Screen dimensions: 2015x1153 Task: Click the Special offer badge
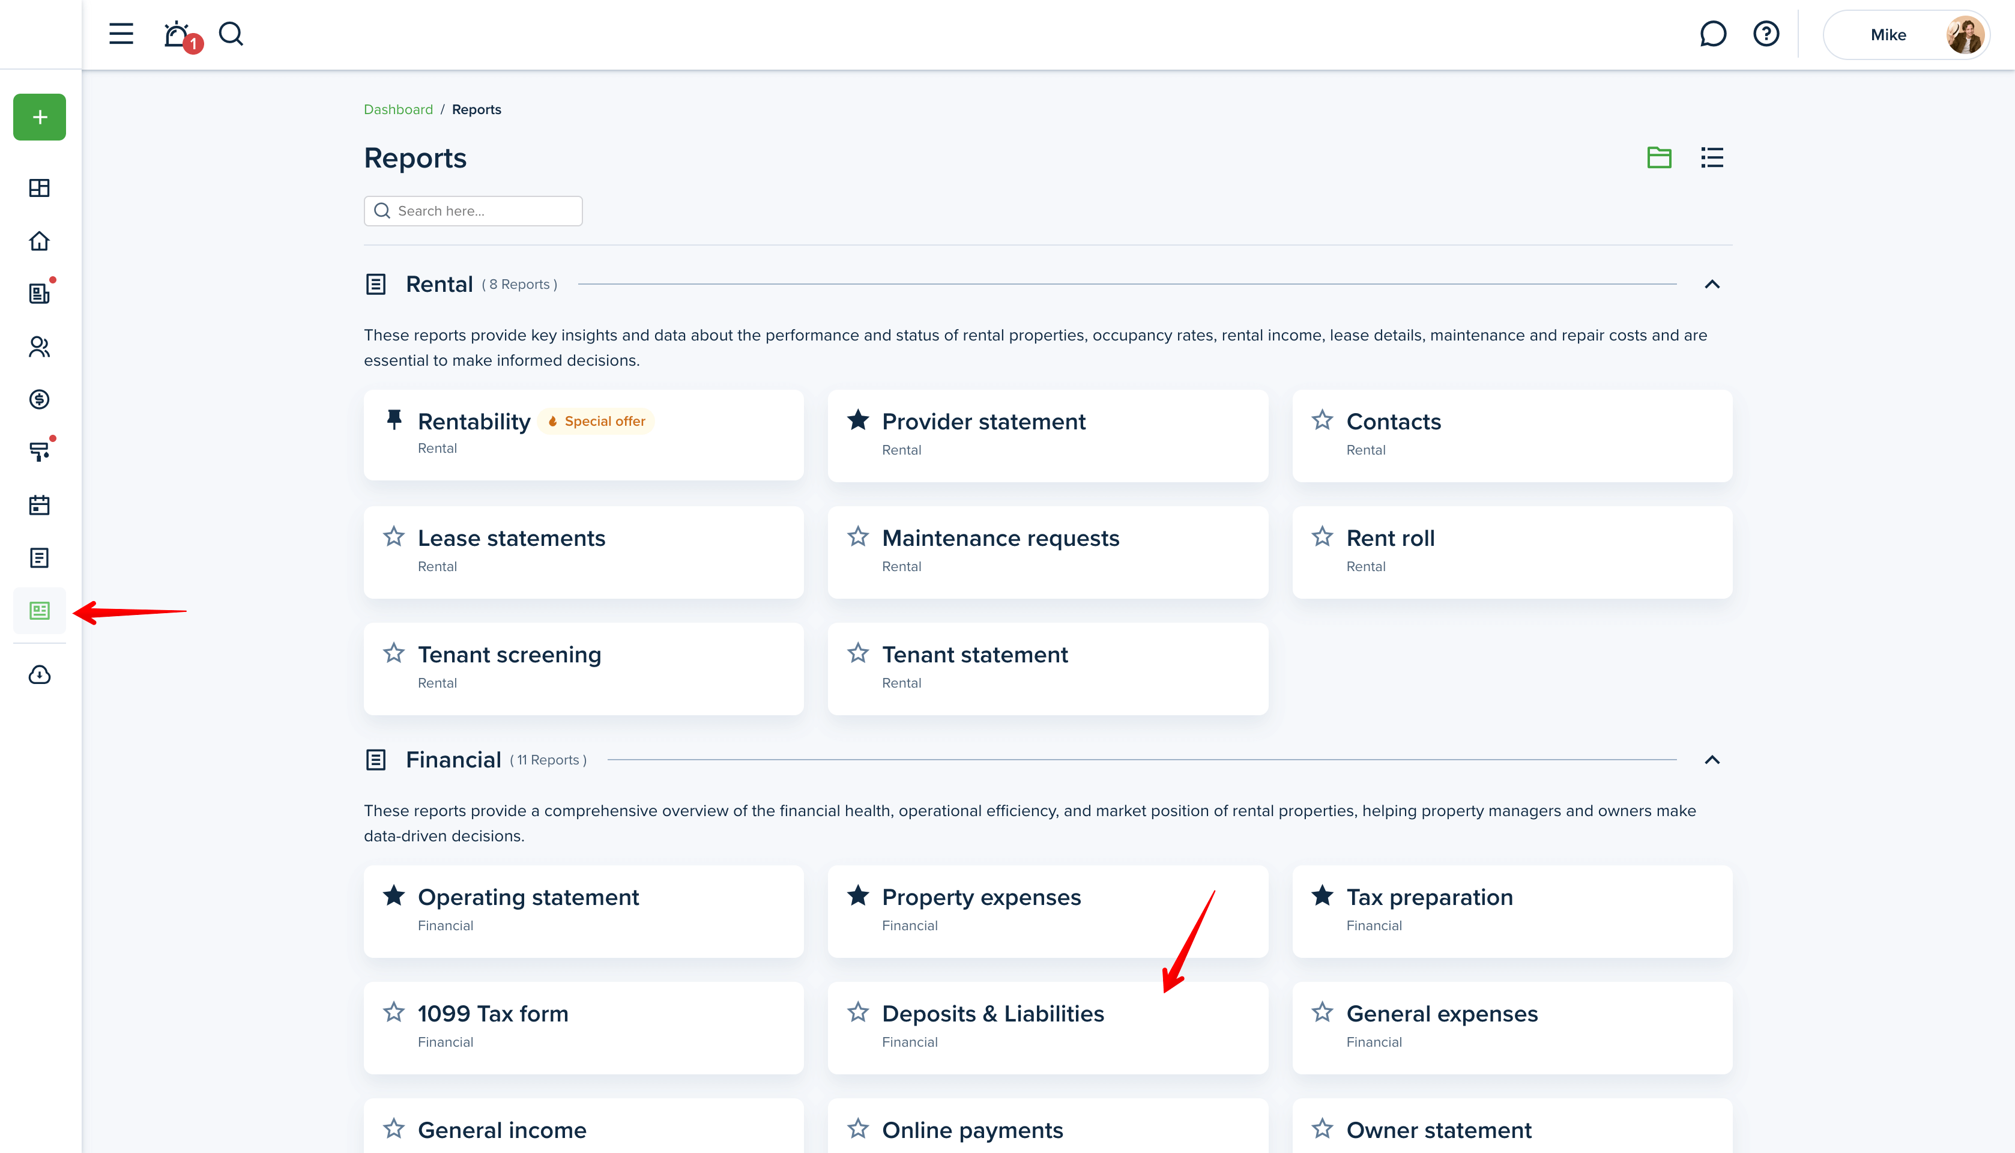pyautogui.click(x=597, y=422)
